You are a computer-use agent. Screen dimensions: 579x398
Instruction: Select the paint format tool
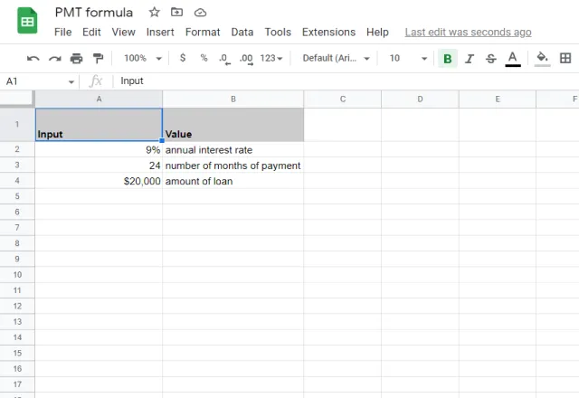[x=98, y=58]
